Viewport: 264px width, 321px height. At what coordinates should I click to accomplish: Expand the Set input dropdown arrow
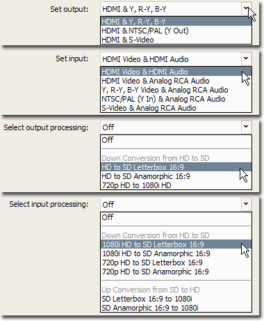(246, 58)
